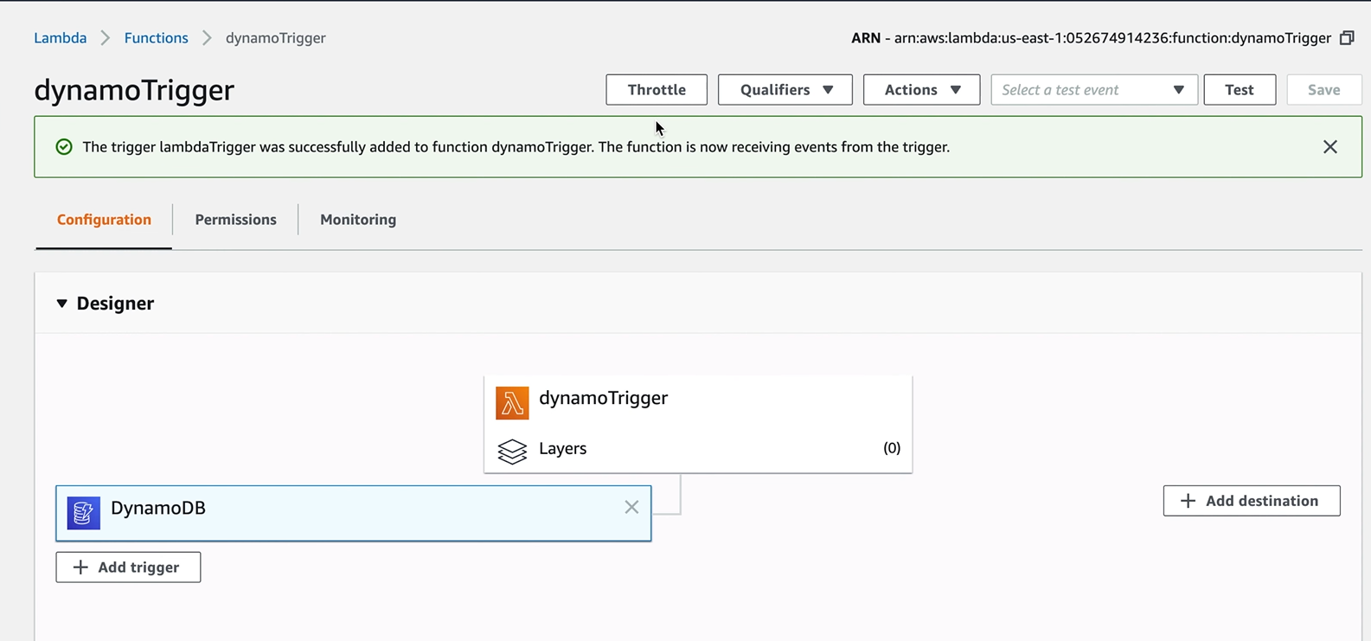Dismiss the green success notification banner
This screenshot has height=641, width=1371.
pyautogui.click(x=1329, y=147)
